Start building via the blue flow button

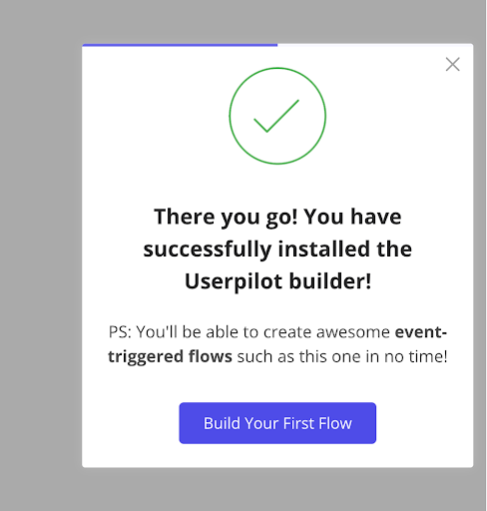pyautogui.click(x=277, y=423)
